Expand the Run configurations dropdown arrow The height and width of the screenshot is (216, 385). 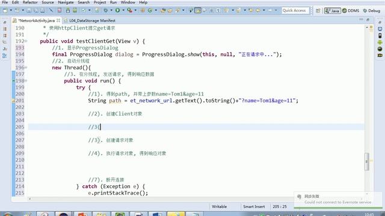pyautogui.click(x=123, y=10)
